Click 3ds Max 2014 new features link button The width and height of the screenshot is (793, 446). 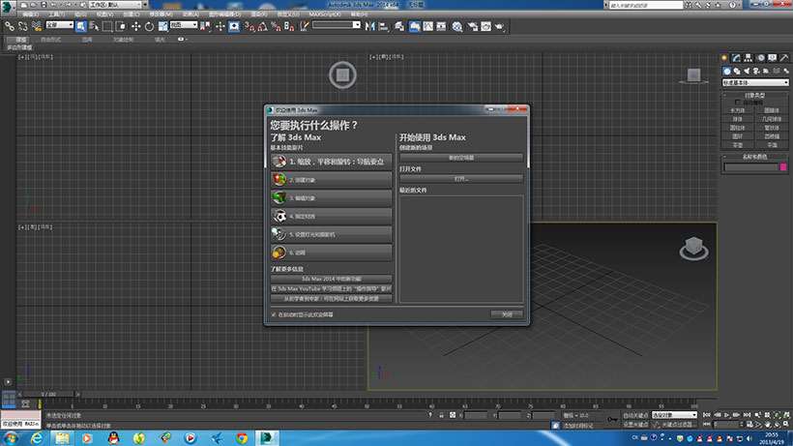(x=332, y=279)
